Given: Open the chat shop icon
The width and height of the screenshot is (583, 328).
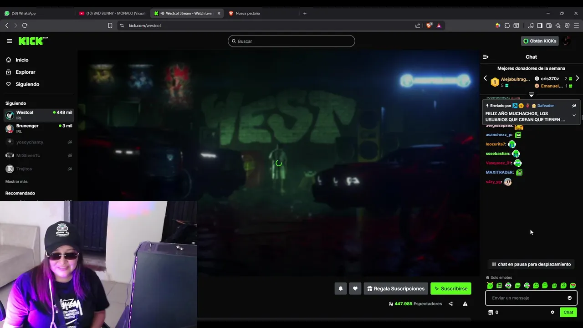Looking at the screenshot, I should point(491,312).
